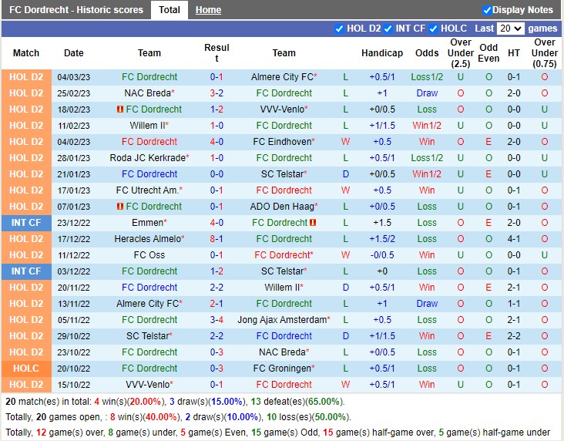Image resolution: width=564 pixels, height=441 pixels.
Task: Click the FC Oss team name
Action: click(x=149, y=255)
